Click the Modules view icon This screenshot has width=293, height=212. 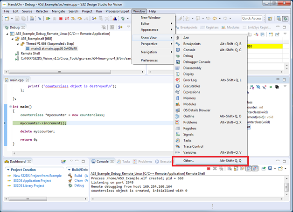[178, 104]
